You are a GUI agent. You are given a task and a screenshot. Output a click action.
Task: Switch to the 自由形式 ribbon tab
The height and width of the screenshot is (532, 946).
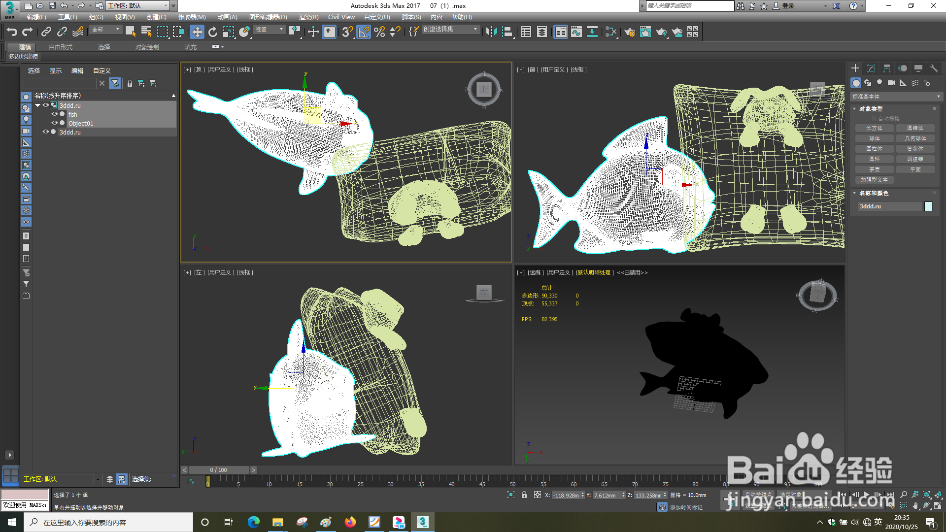click(61, 47)
